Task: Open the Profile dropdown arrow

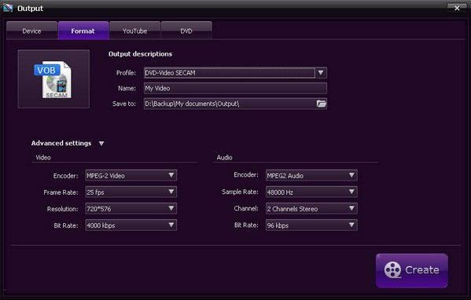Action: pos(321,73)
